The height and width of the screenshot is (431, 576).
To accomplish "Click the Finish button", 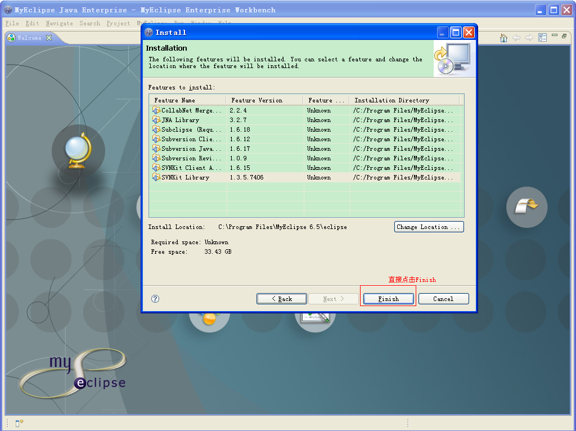I will [x=388, y=299].
